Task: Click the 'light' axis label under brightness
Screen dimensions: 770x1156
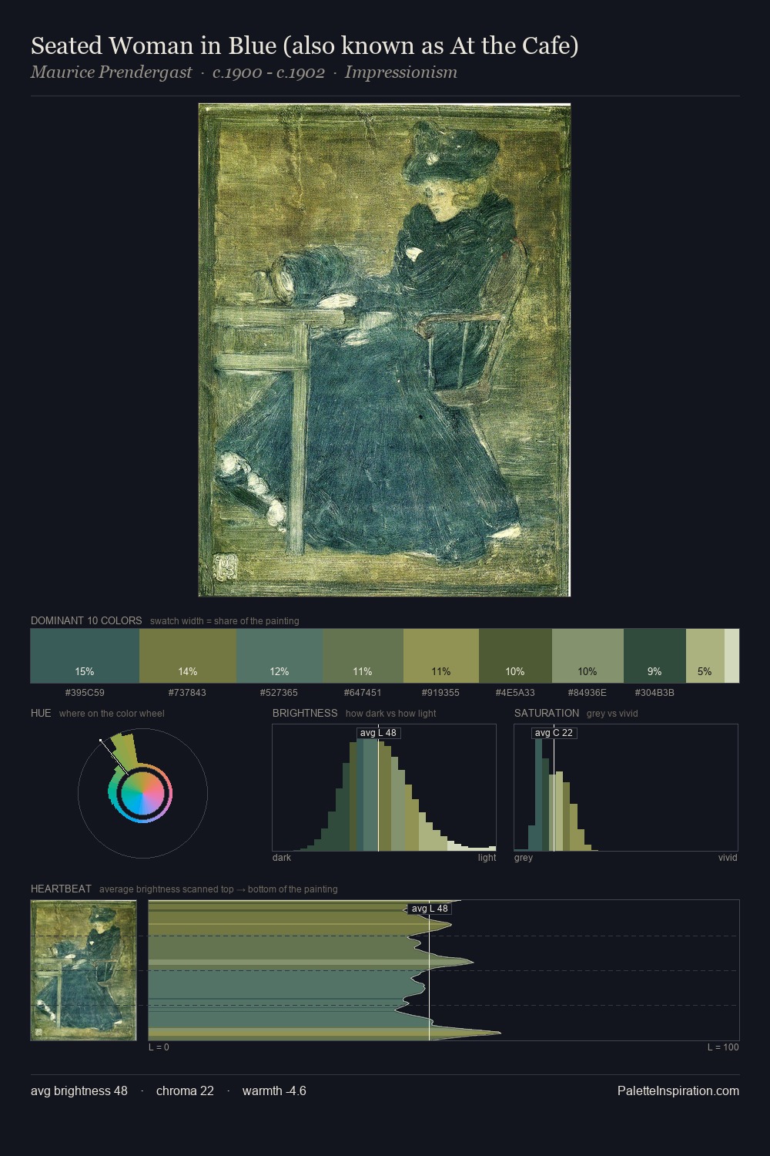Action: pyautogui.click(x=487, y=858)
